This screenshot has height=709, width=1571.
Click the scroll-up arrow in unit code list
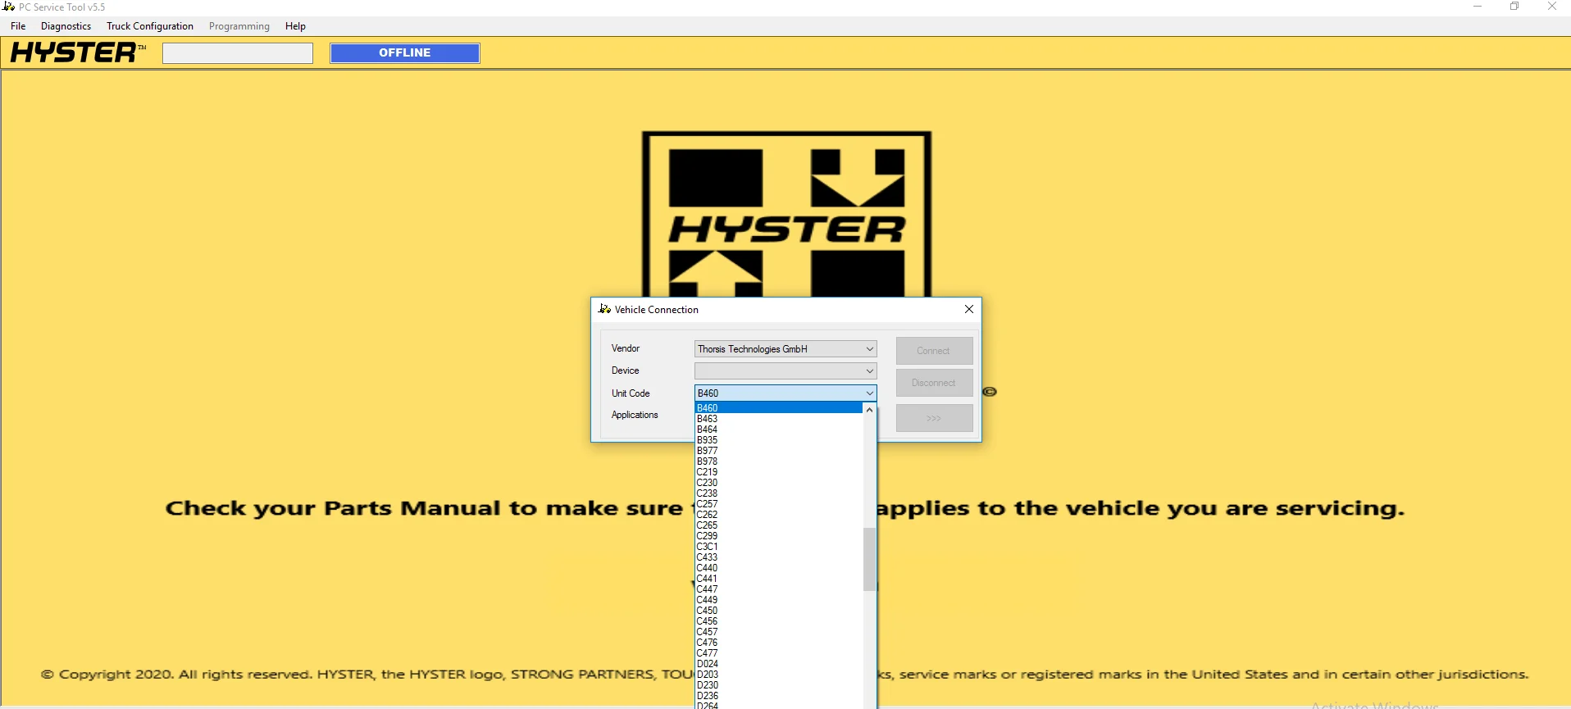[x=869, y=409]
